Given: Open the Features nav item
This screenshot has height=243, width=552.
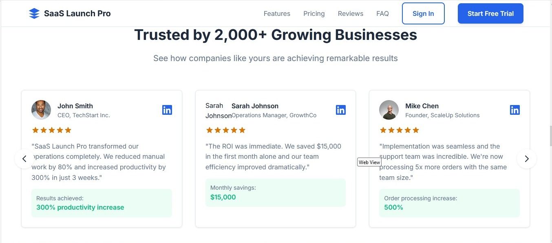Looking at the screenshot, I should 277,13.
